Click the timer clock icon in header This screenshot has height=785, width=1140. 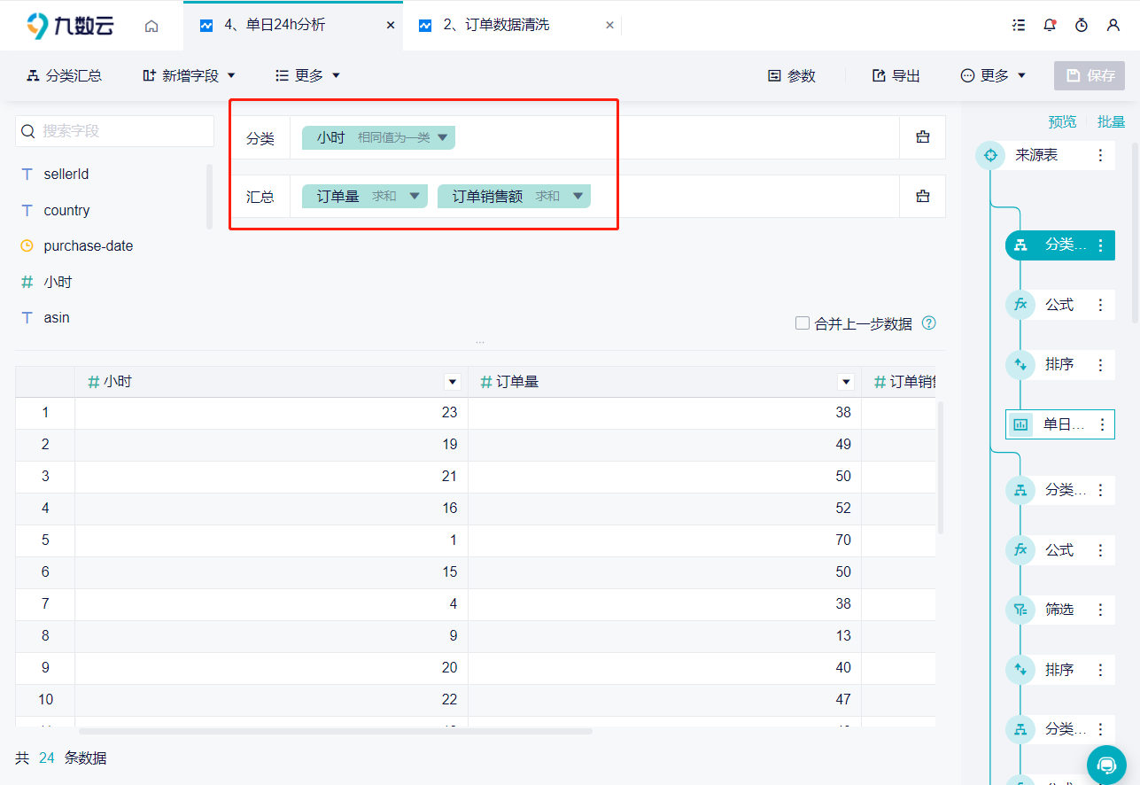(1082, 26)
